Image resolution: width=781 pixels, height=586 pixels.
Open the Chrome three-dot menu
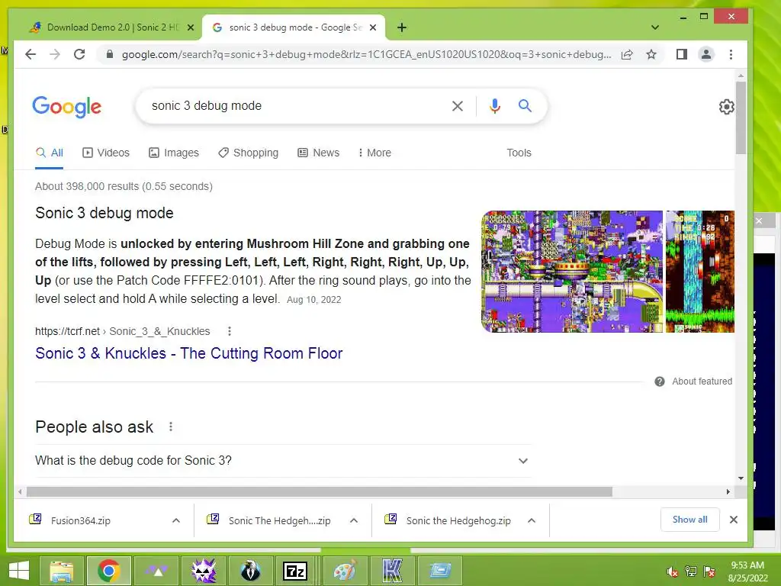click(x=731, y=54)
